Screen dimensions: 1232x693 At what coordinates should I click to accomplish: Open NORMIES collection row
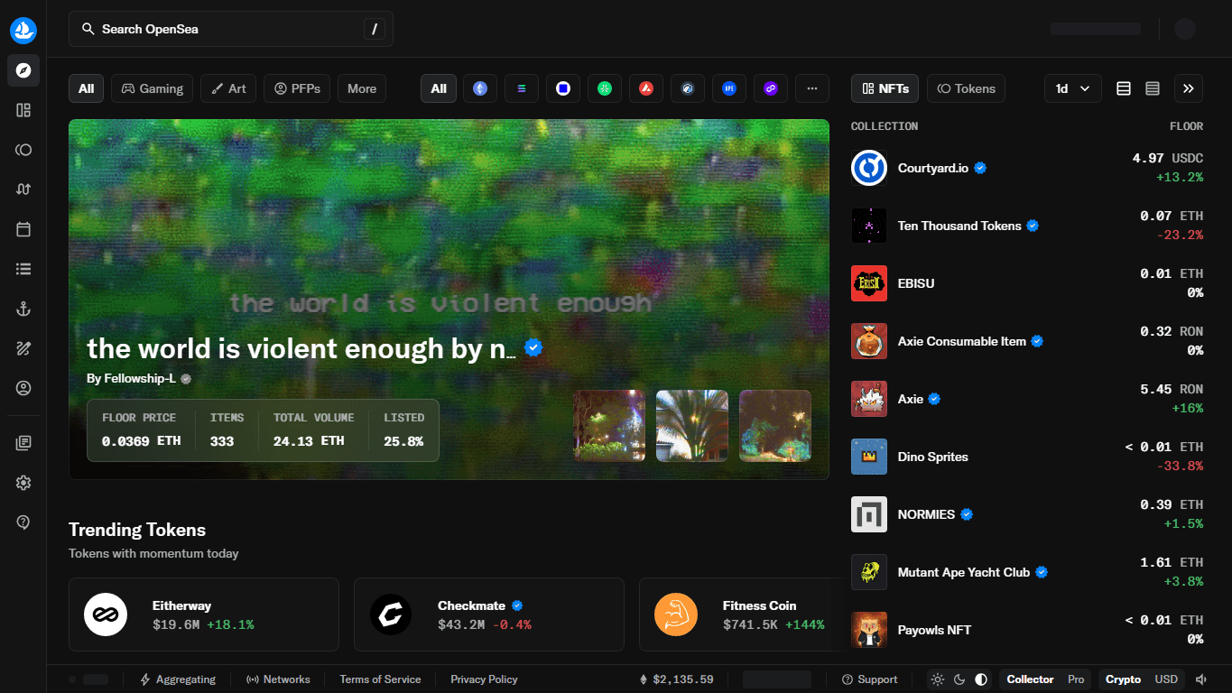[1027, 514]
